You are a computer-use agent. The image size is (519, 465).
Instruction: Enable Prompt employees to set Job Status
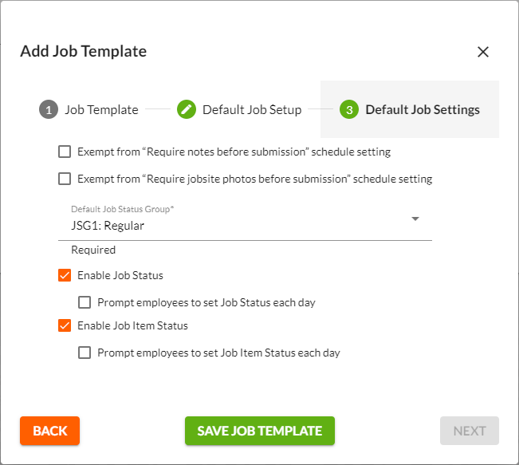point(85,303)
